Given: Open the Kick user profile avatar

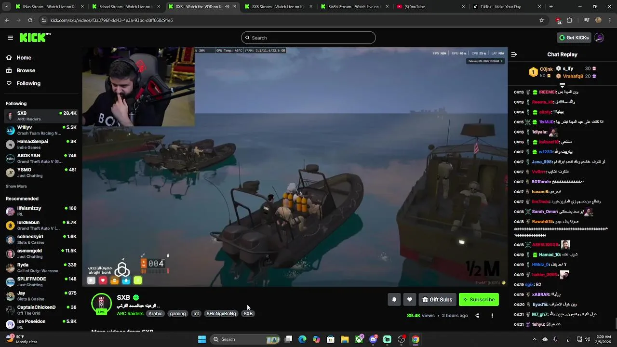Looking at the screenshot, I should pyautogui.click(x=599, y=38).
